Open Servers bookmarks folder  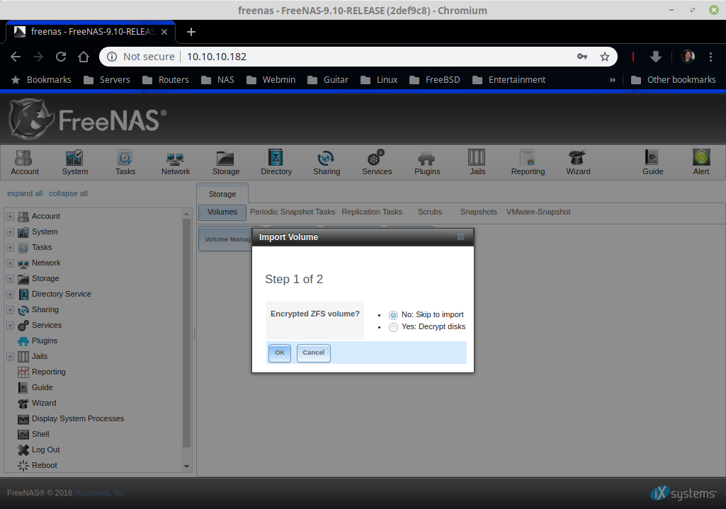(x=107, y=80)
